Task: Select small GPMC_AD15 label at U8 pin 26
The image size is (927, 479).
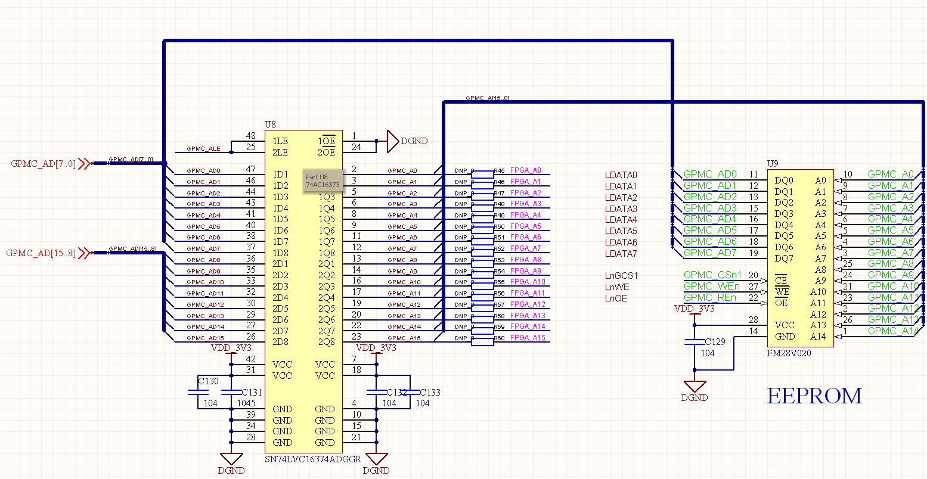Action: (205, 338)
